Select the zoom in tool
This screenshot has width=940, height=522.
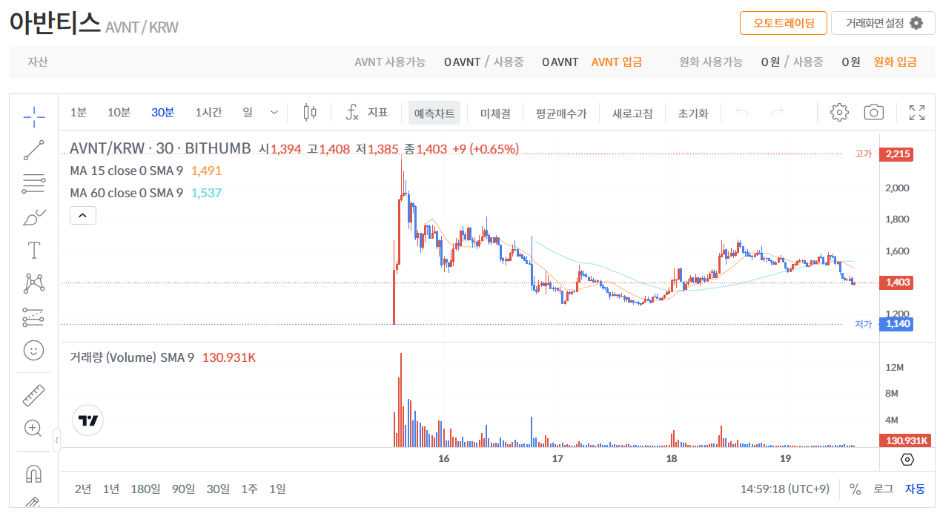(33, 428)
